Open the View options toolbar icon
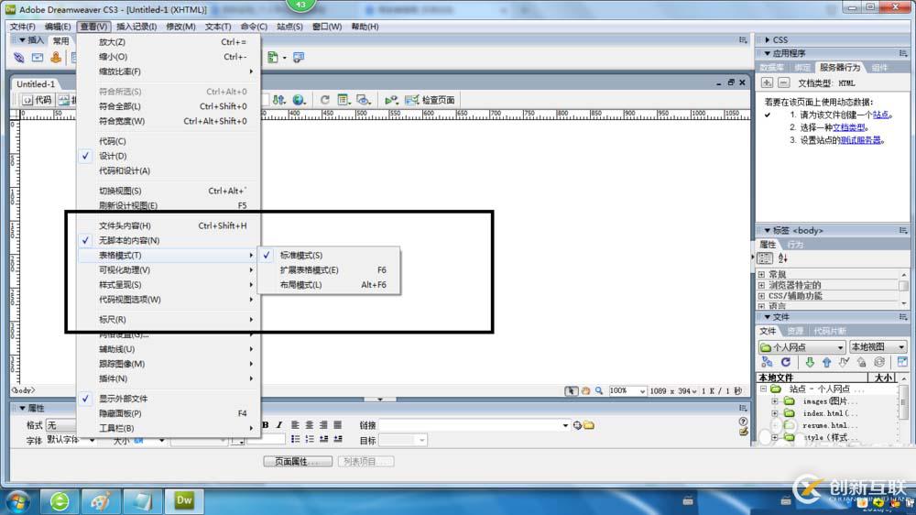Image resolution: width=916 pixels, height=515 pixels. (343, 100)
